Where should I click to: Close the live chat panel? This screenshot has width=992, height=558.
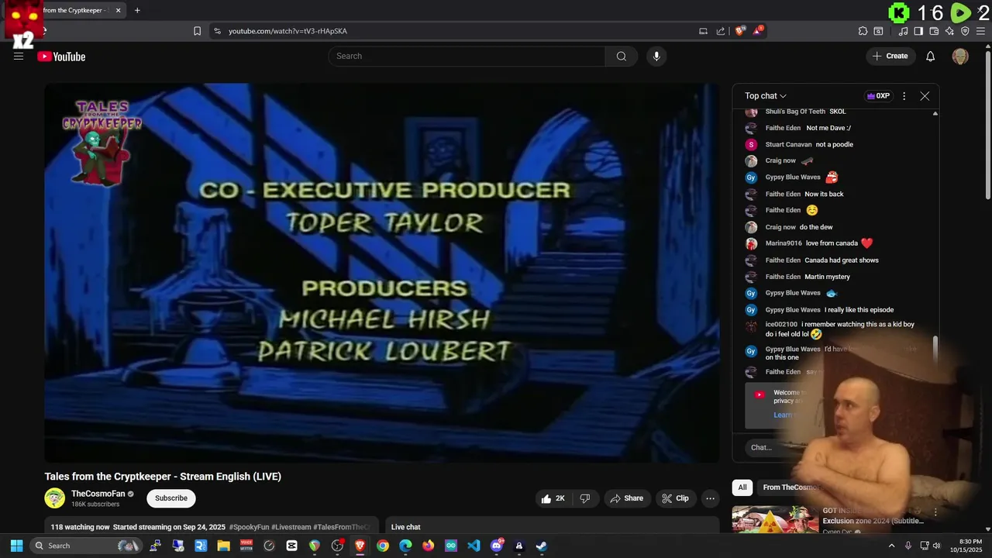pos(925,96)
